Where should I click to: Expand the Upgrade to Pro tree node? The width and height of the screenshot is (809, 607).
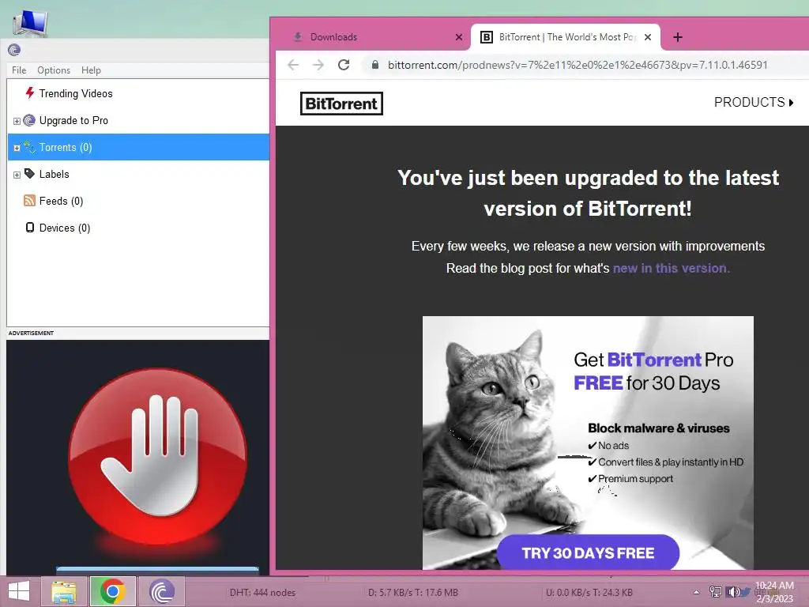pyautogui.click(x=17, y=121)
